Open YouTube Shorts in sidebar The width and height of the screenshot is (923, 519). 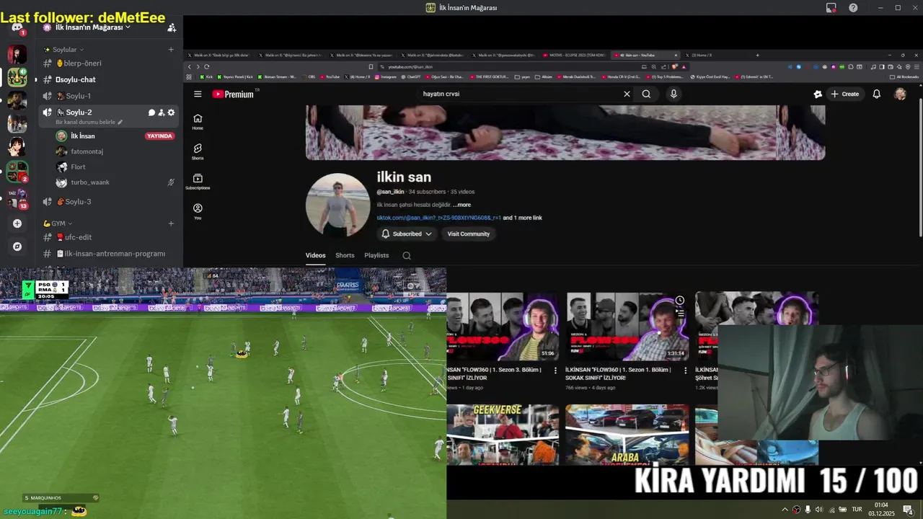tap(198, 151)
